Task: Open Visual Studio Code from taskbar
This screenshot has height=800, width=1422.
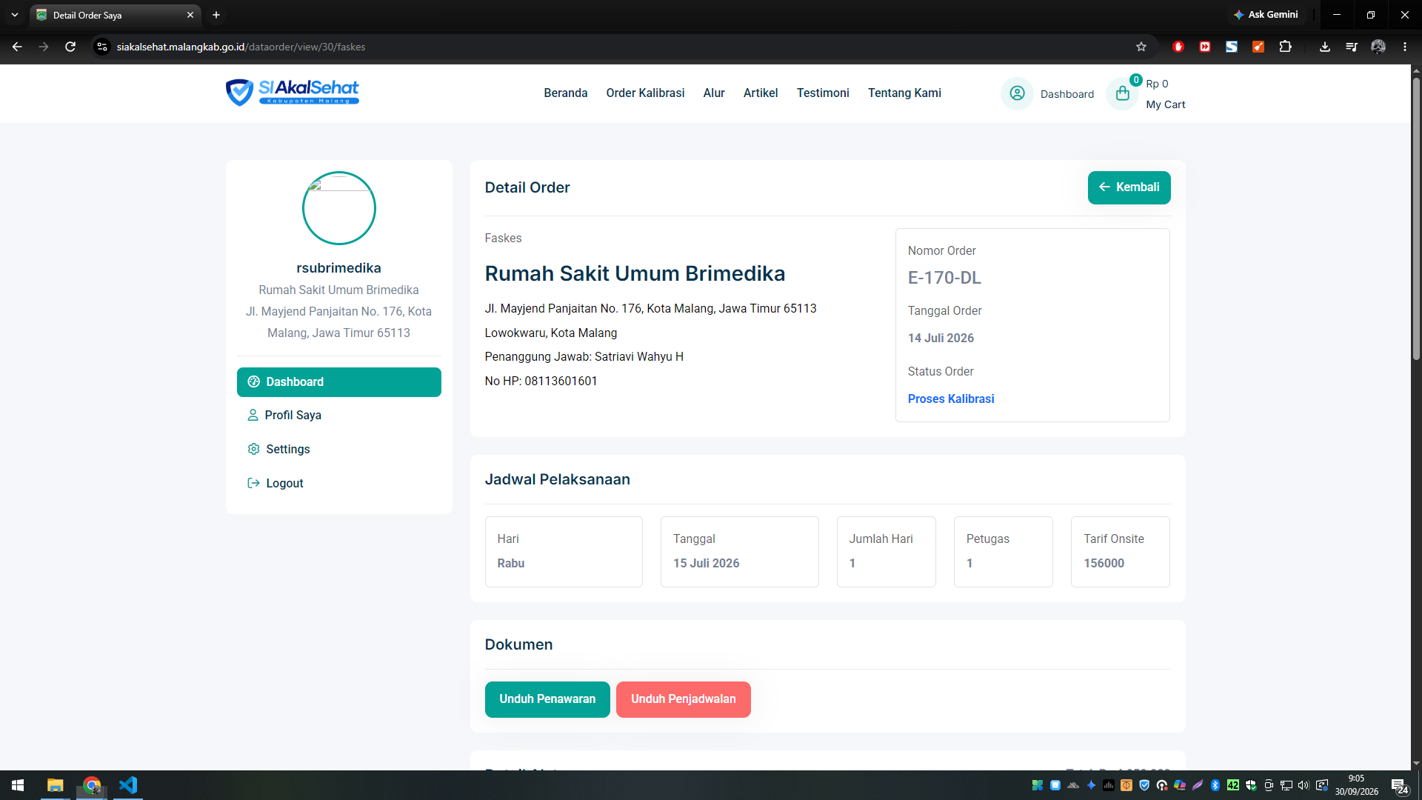Action: pyautogui.click(x=128, y=785)
